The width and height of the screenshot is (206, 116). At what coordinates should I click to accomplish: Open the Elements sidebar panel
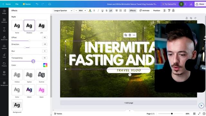[x=4, y=21]
